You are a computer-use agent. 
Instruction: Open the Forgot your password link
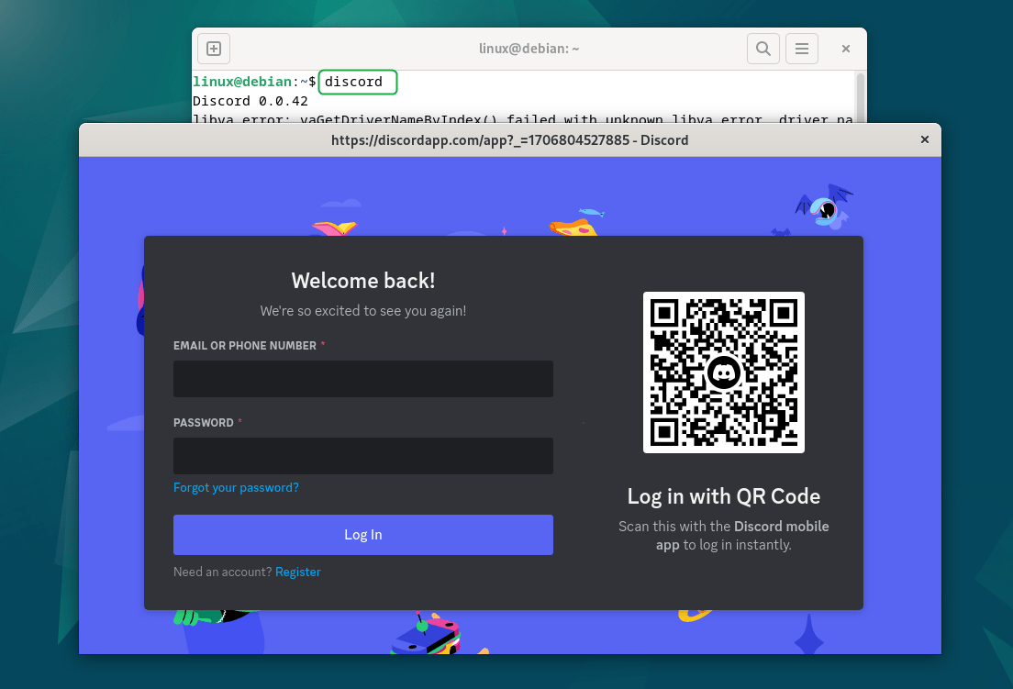pos(236,487)
